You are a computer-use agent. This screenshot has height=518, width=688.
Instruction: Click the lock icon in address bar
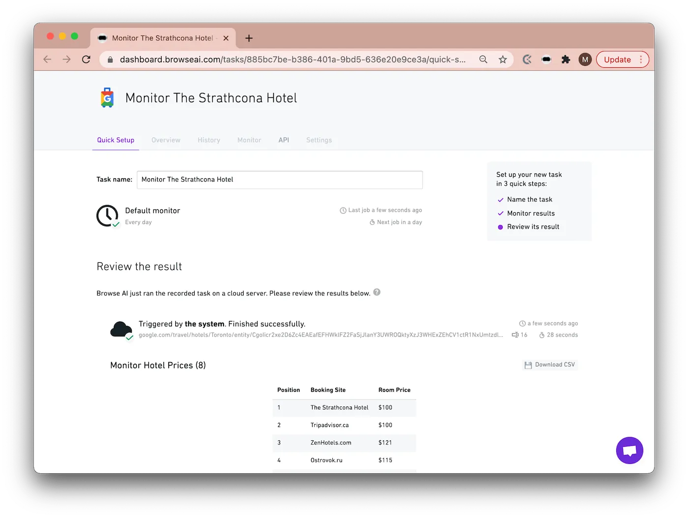click(110, 59)
